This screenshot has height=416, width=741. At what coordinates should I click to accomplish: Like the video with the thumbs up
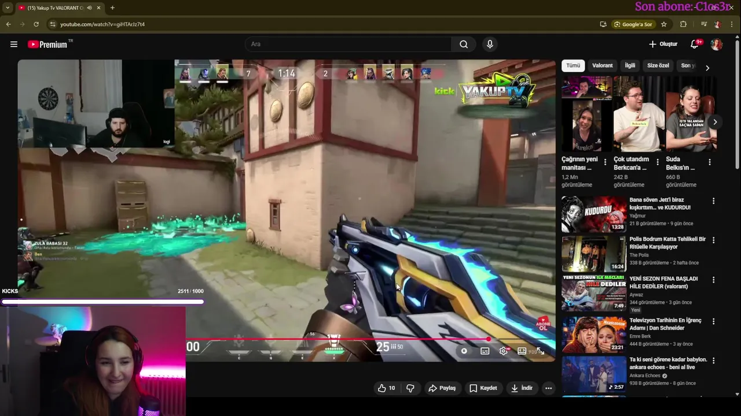pyautogui.click(x=387, y=388)
